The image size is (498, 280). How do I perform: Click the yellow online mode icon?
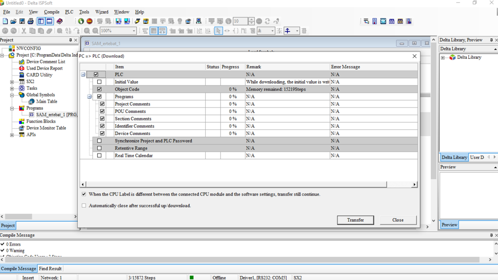pos(146,21)
